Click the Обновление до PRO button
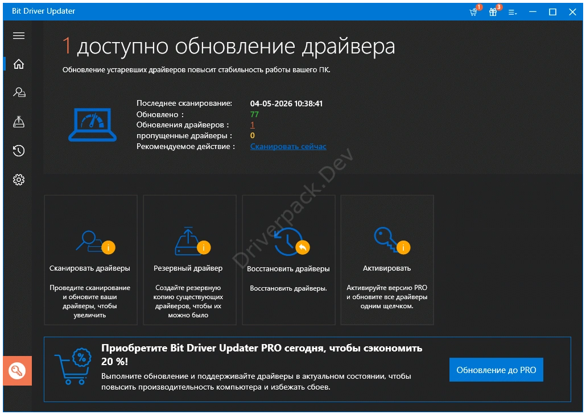Image resolution: width=586 pixels, height=414 pixels. coord(496,370)
